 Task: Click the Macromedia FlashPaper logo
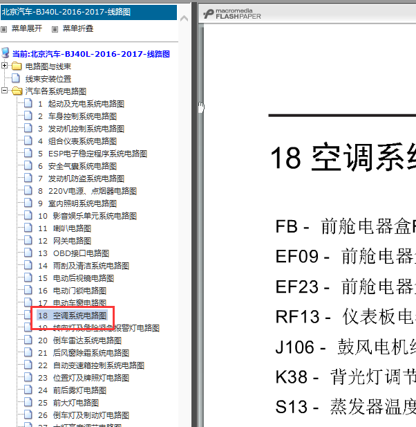tap(232, 14)
